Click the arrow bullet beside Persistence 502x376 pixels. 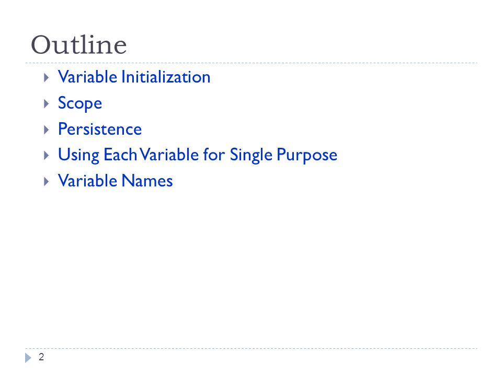[47, 130]
